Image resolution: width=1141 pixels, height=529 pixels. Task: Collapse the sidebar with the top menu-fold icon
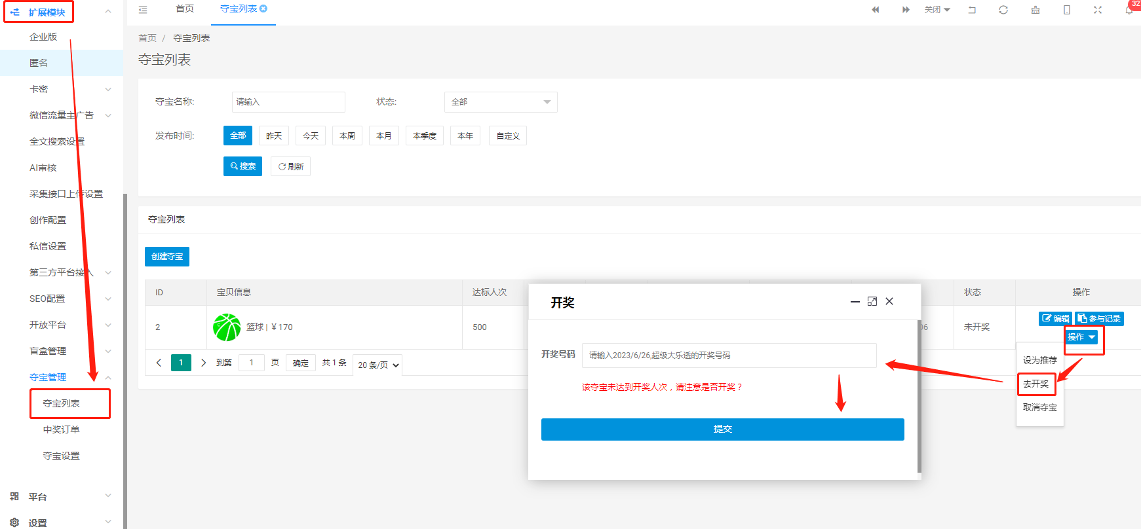coord(143,10)
